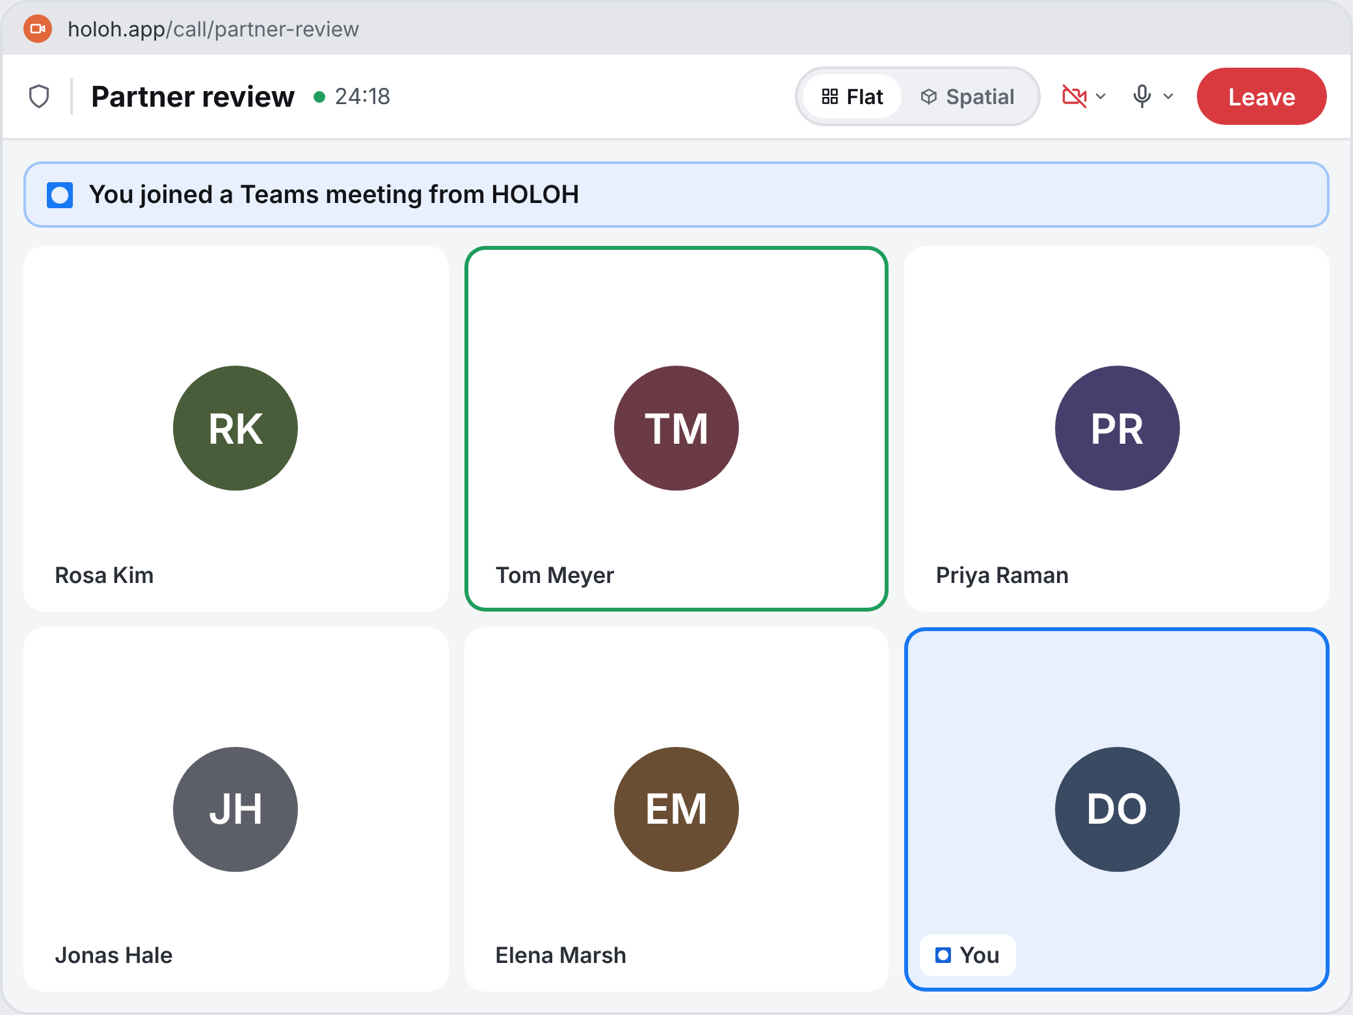Screen dimensions: 1353x1015
Task: Click the HOLOH camera logo in address bar
Action: point(38,29)
